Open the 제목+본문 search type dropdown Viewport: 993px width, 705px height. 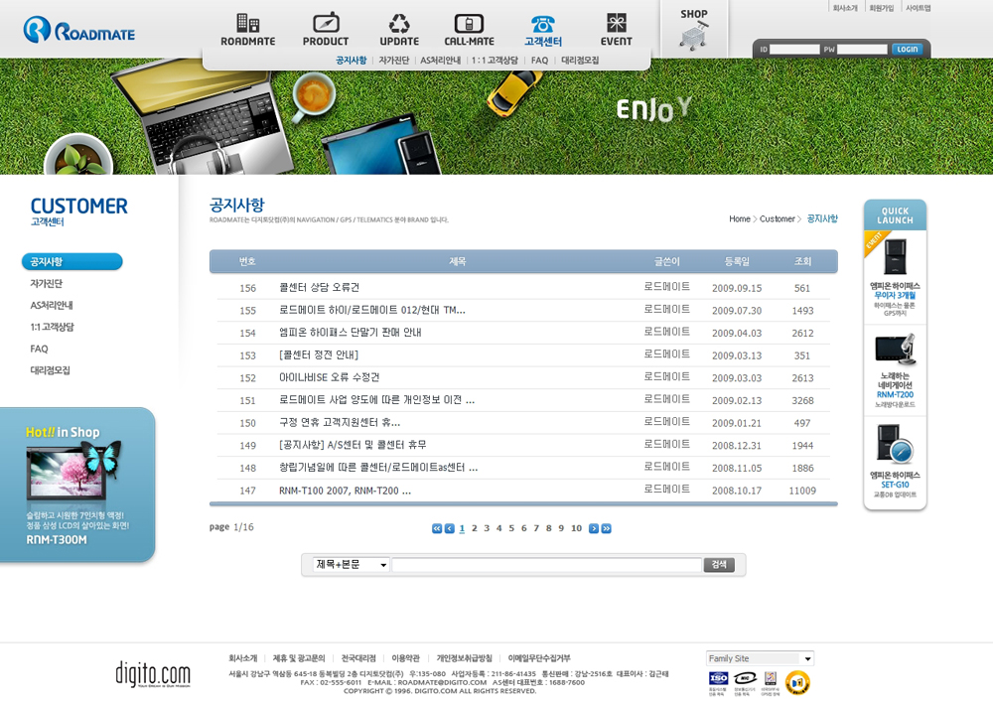click(352, 565)
